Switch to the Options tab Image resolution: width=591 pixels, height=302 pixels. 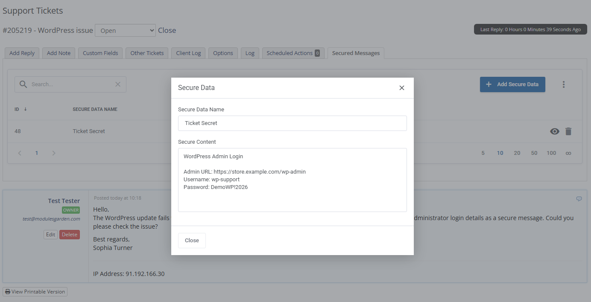pos(223,53)
